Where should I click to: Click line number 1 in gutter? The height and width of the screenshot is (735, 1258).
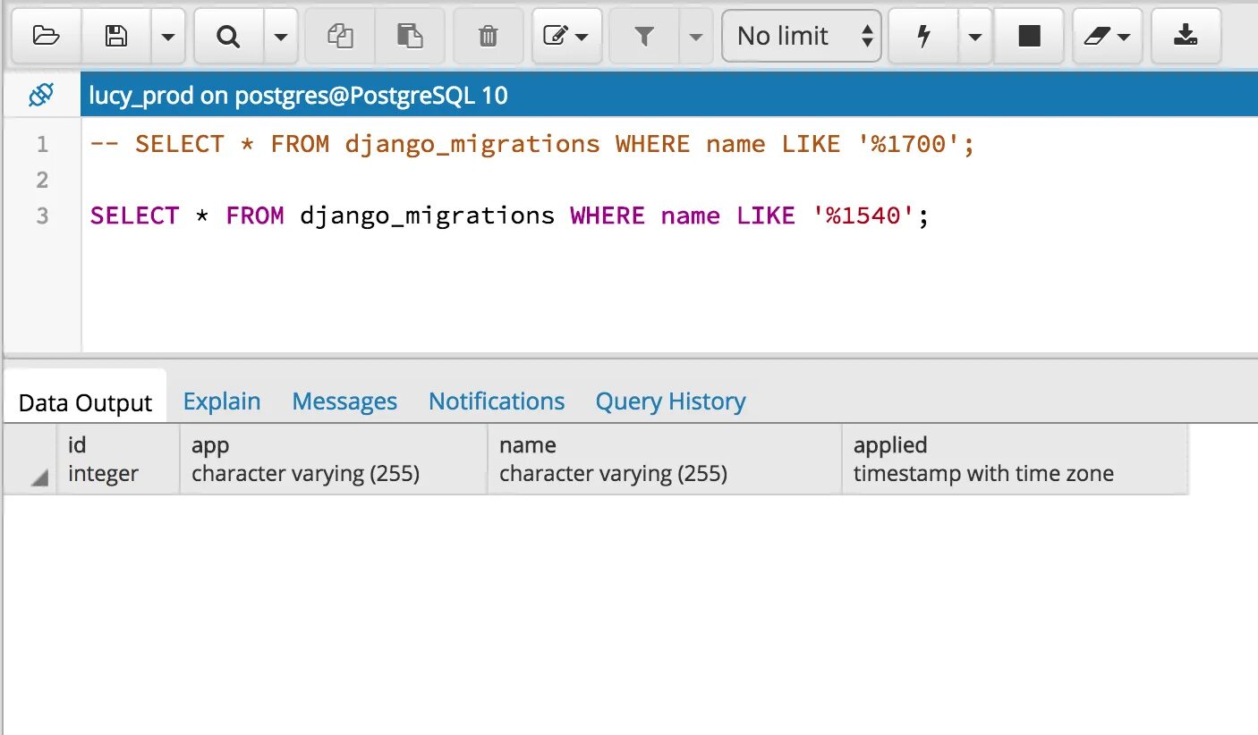point(42,144)
